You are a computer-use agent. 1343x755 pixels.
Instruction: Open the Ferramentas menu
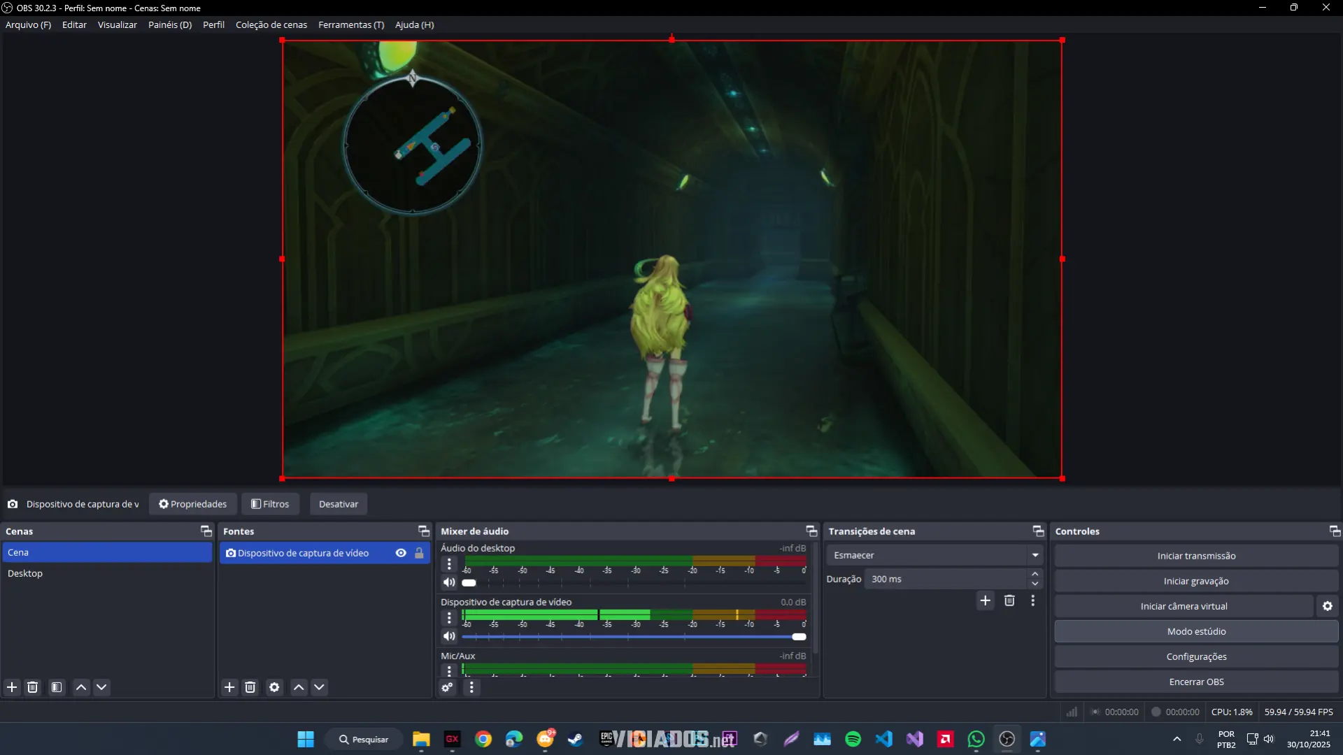(351, 24)
